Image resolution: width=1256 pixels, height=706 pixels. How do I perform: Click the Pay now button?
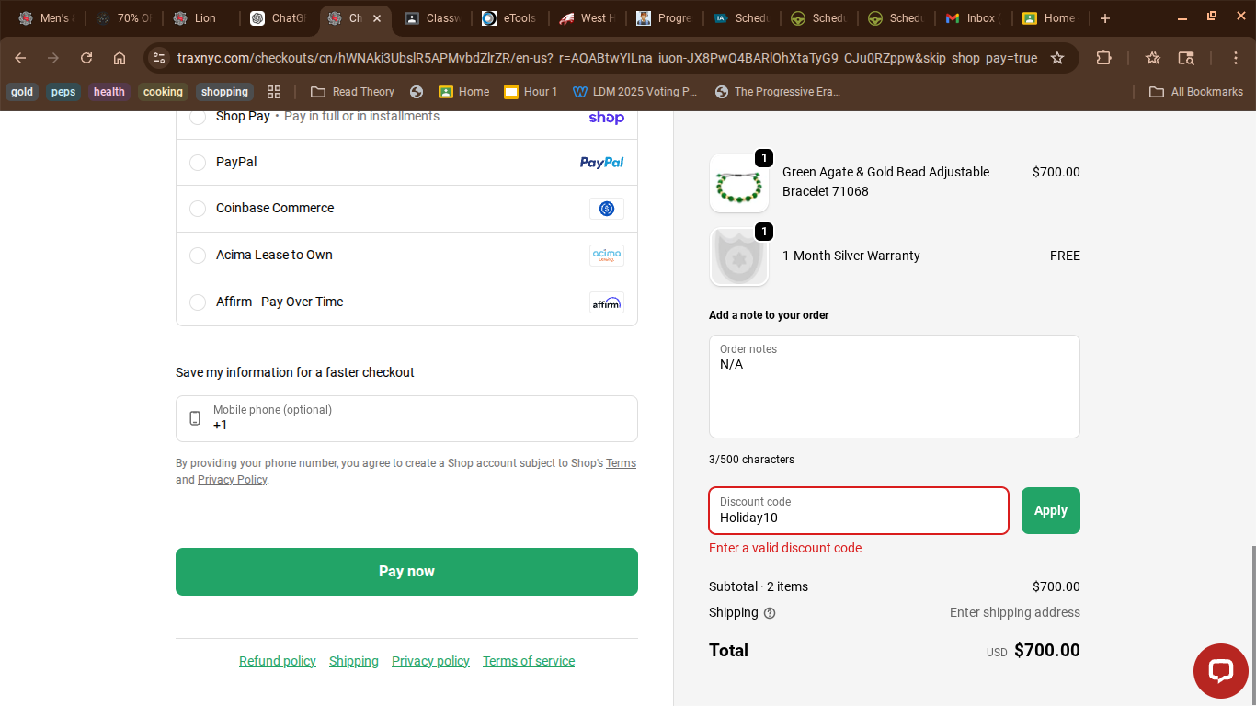pyautogui.click(x=406, y=572)
